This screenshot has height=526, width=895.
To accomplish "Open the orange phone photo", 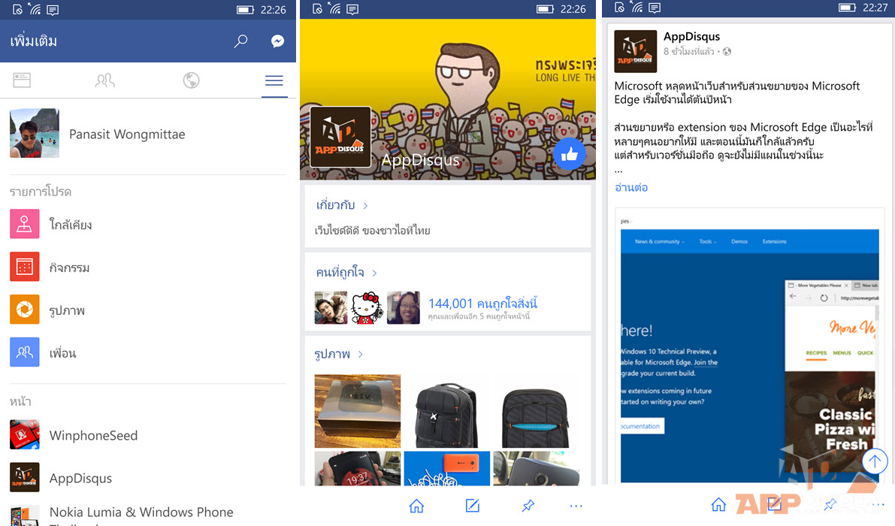I will click(447, 468).
